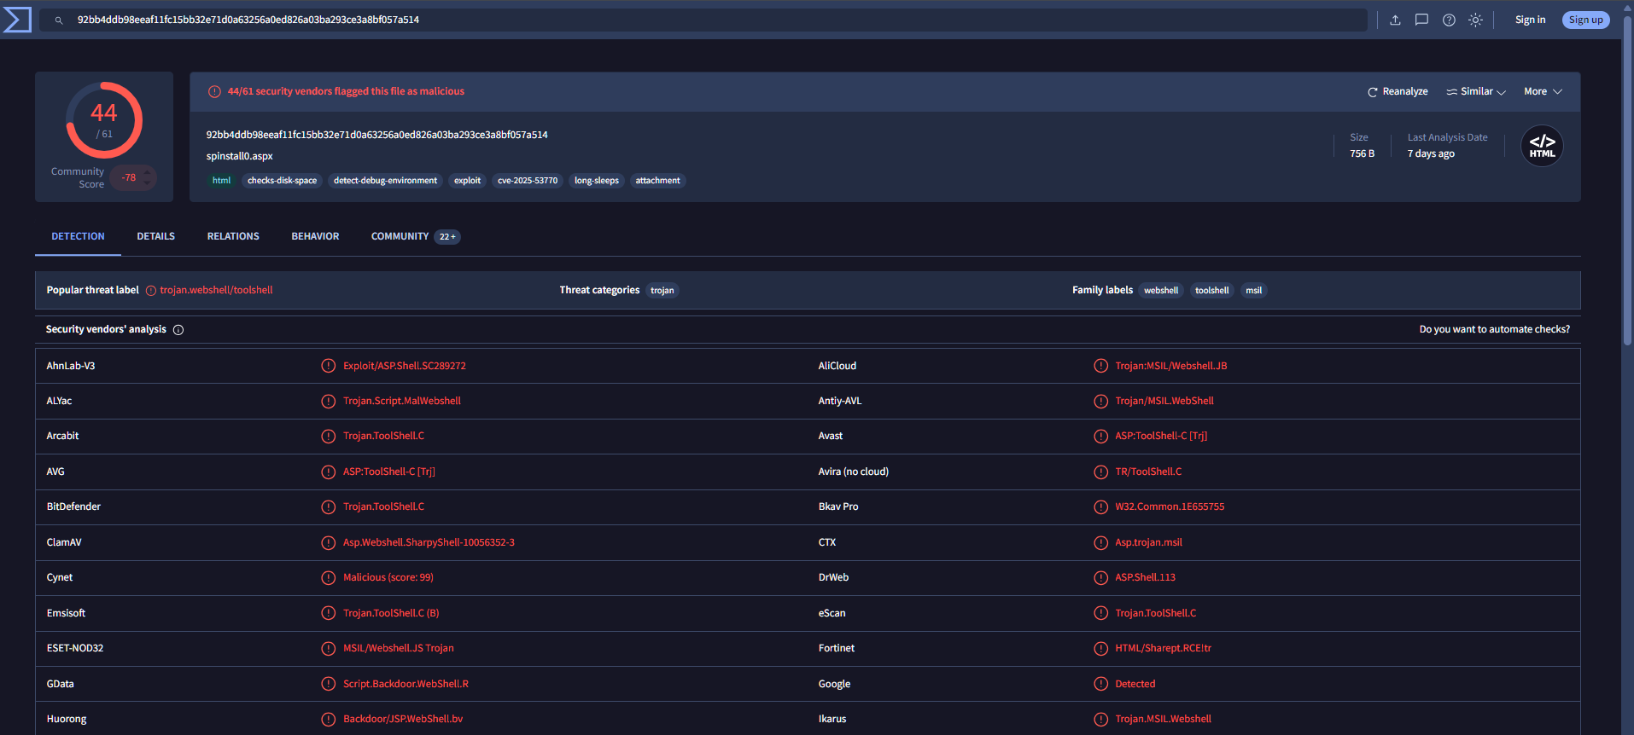Open the More dropdown menu

(1543, 91)
